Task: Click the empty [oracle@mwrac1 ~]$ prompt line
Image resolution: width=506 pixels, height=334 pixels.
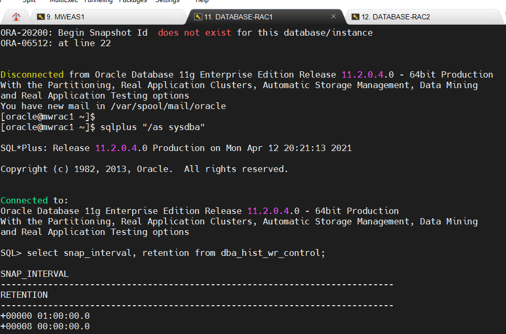Action: 48,116
